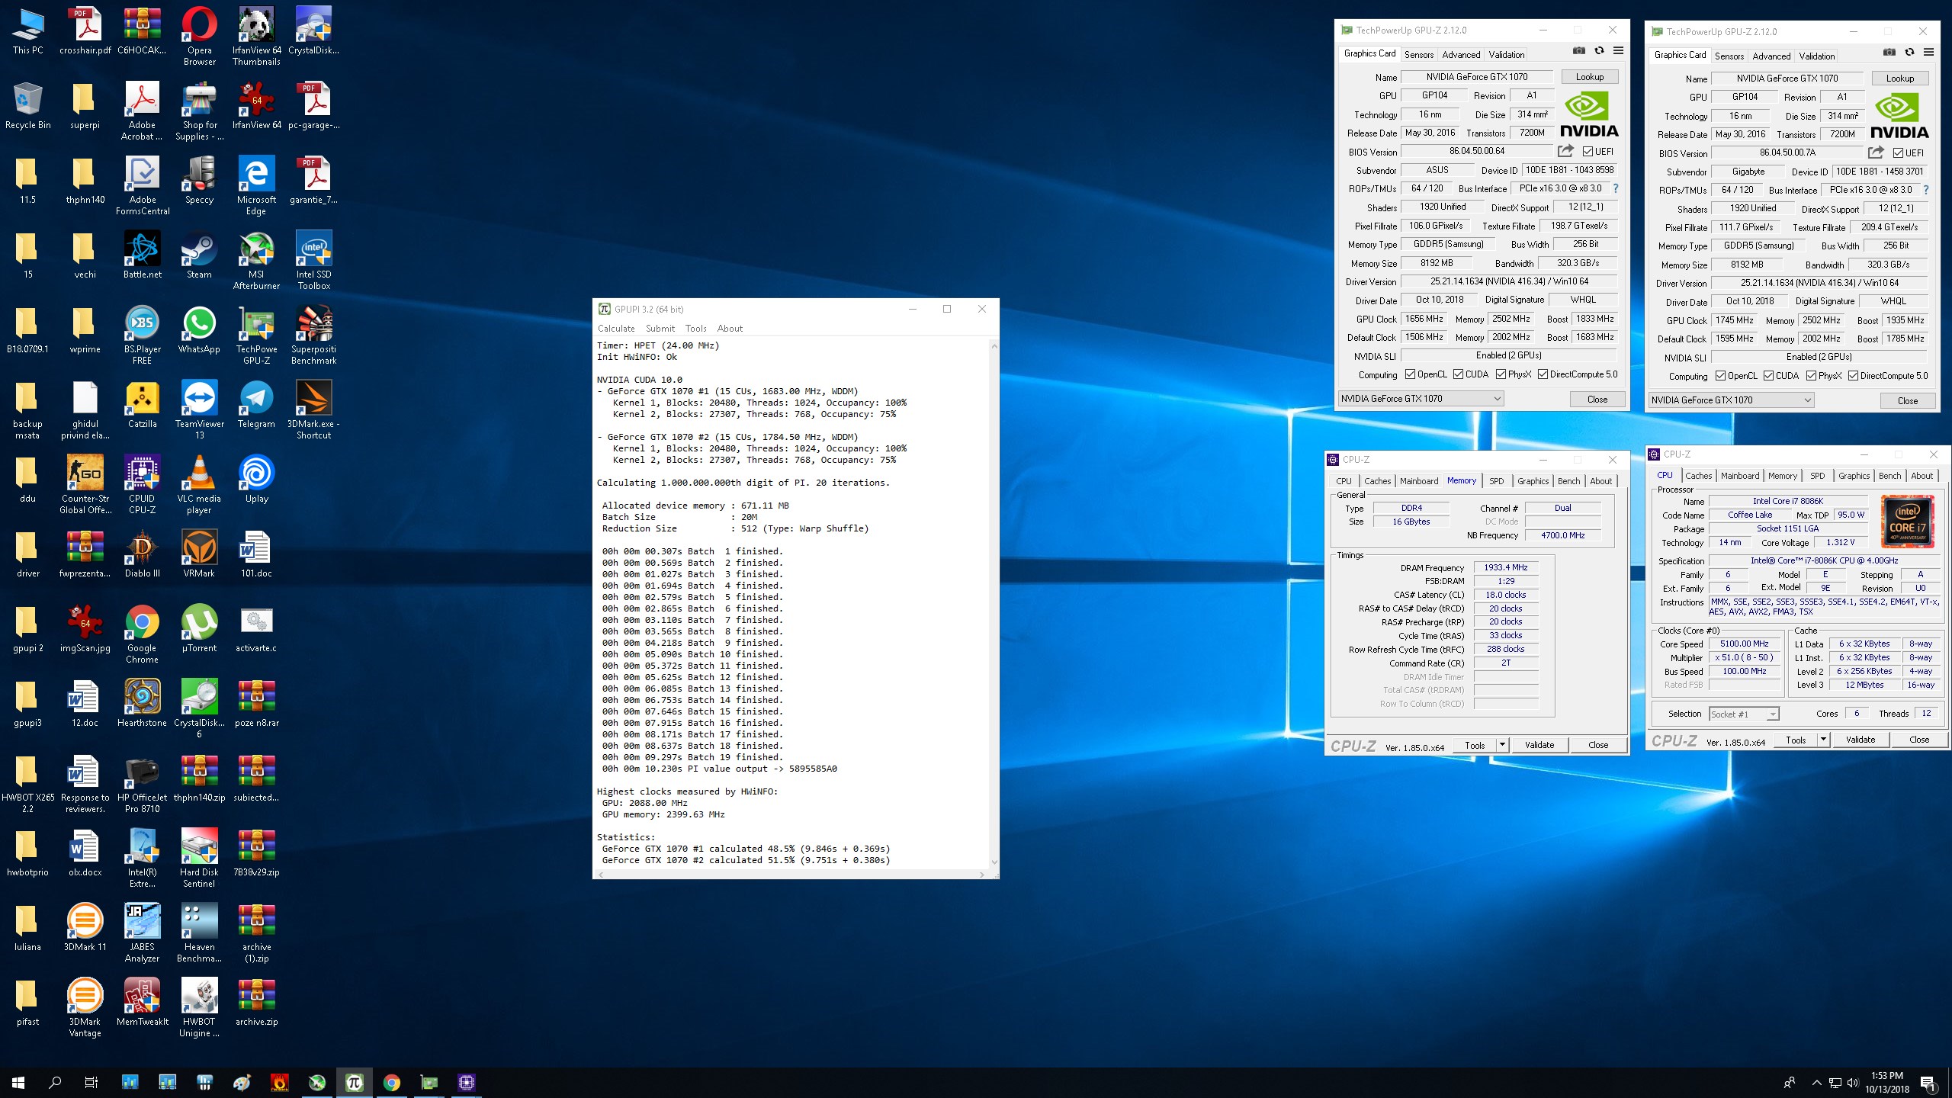This screenshot has width=1952, height=1098.
Task: Open Battle.net desktop icon
Action: click(143, 255)
